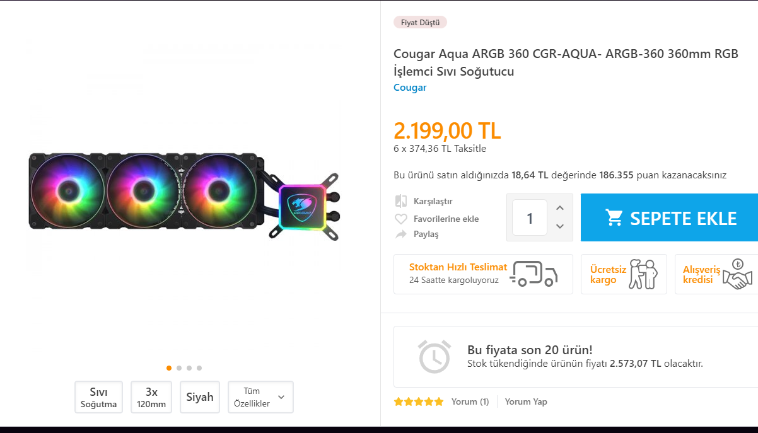758x433 pixels.
Task: Click the Sıvı Soğutma feature tag
Action: (98, 397)
